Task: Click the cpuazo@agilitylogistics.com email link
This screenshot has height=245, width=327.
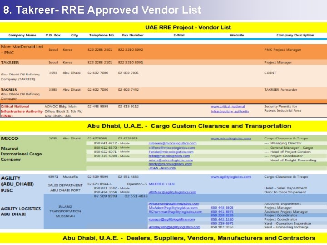Action: (172, 220)
